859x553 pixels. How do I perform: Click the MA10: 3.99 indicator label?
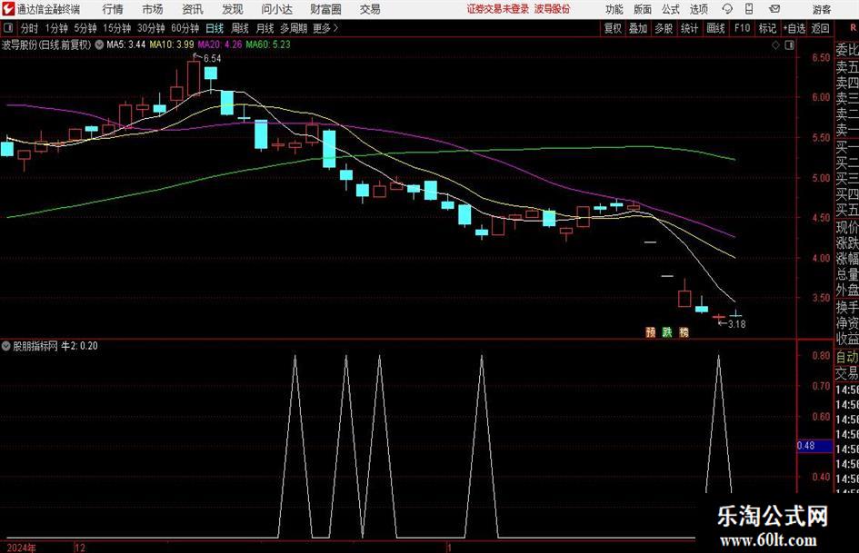(172, 44)
